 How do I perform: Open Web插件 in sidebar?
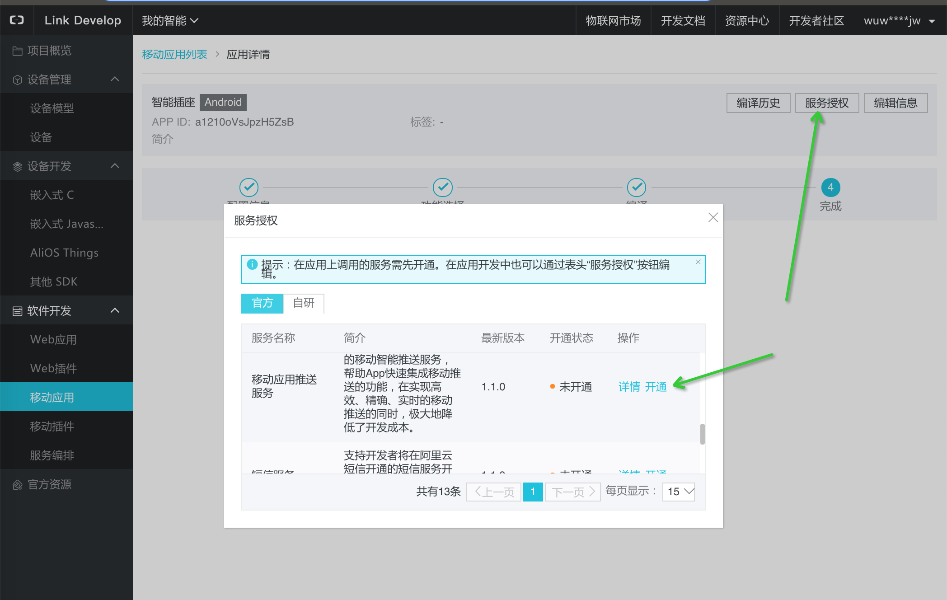click(x=66, y=369)
